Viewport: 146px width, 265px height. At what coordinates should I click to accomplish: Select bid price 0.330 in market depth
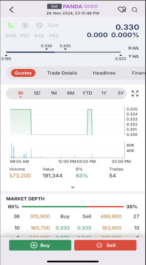(x=63, y=228)
